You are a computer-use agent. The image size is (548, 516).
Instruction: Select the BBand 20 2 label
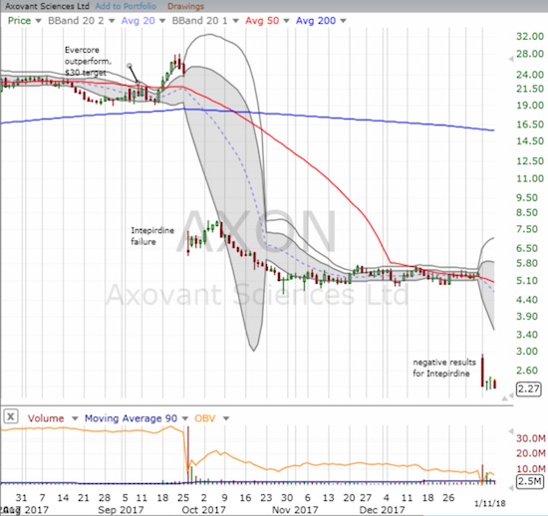pos(76,21)
